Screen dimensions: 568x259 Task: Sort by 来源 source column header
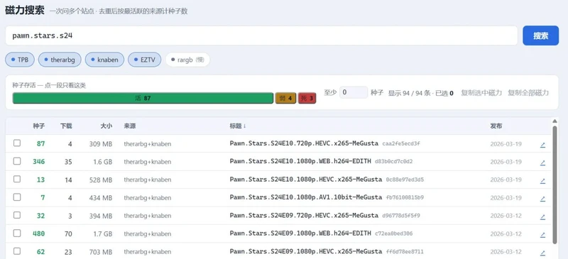coord(130,126)
